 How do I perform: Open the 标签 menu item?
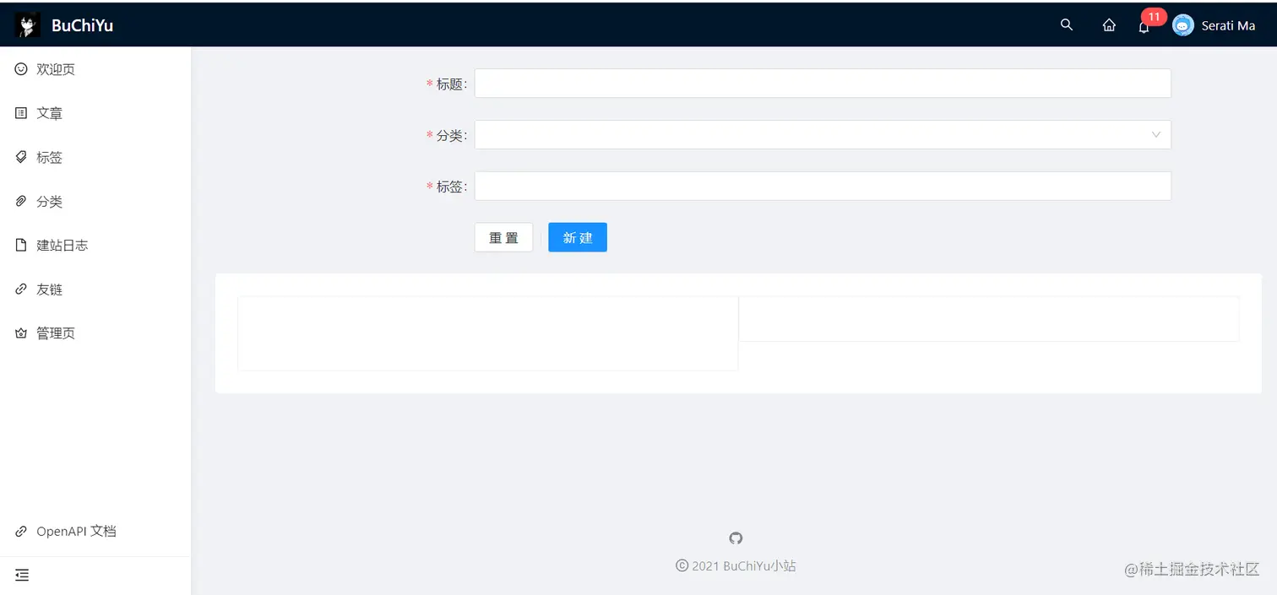pos(95,157)
